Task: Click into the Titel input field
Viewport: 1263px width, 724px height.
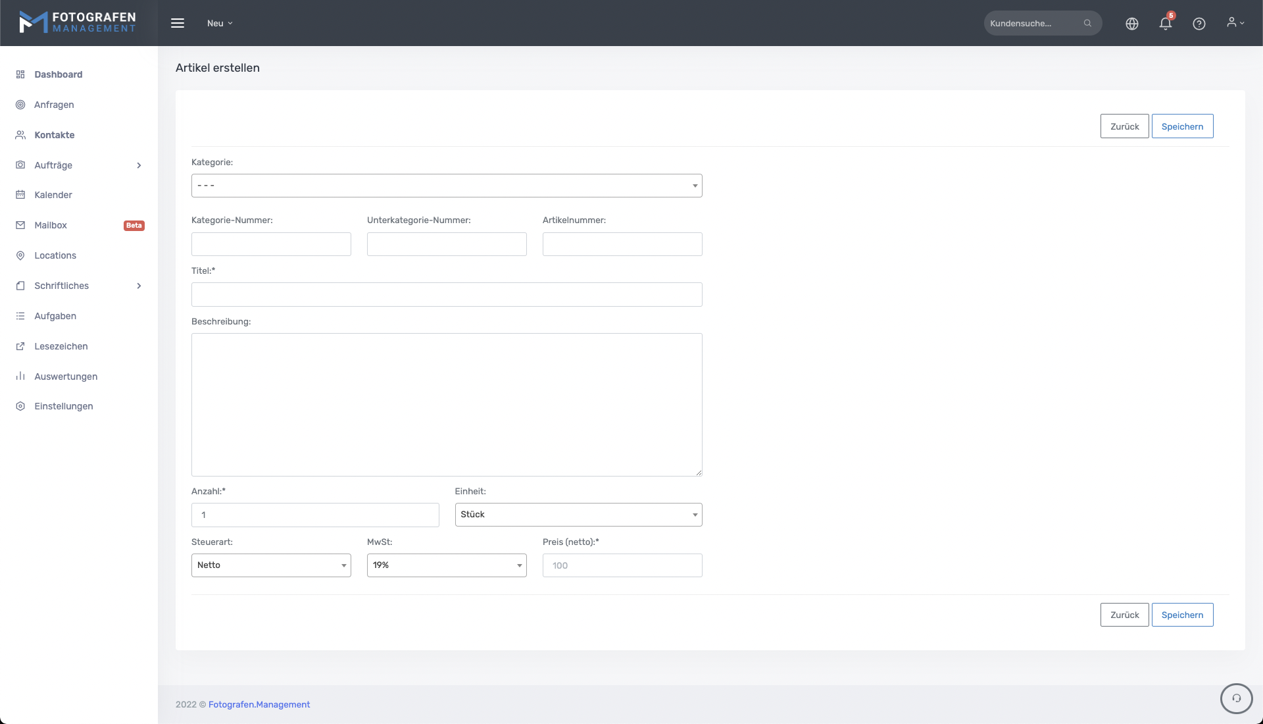Action: click(x=446, y=295)
